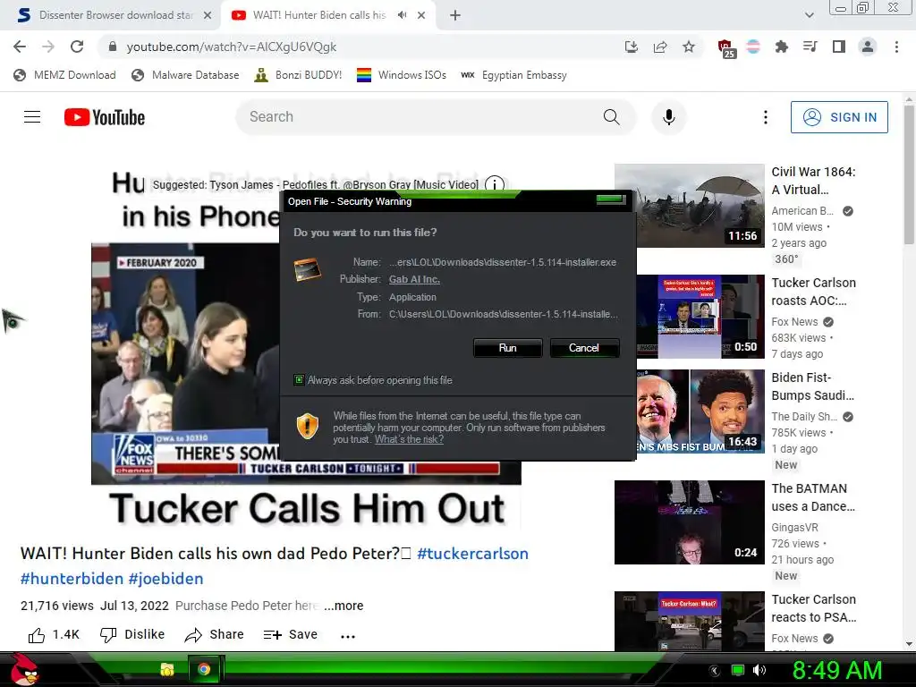916x687 pixels.
Task: Close the Dissenter Browser download tab
Action: [x=208, y=15]
